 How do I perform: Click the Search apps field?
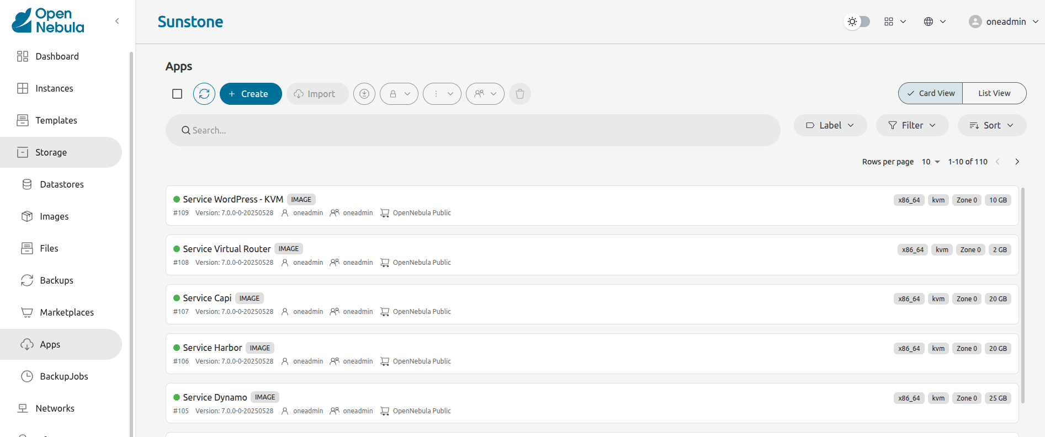pyautogui.click(x=473, y=130)
